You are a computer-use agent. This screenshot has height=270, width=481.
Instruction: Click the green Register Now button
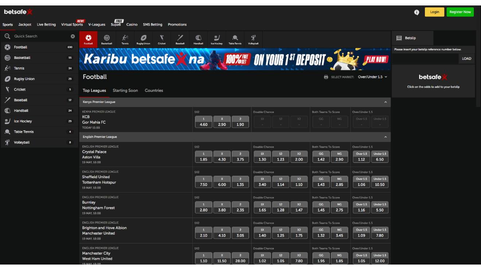[460, 12]
